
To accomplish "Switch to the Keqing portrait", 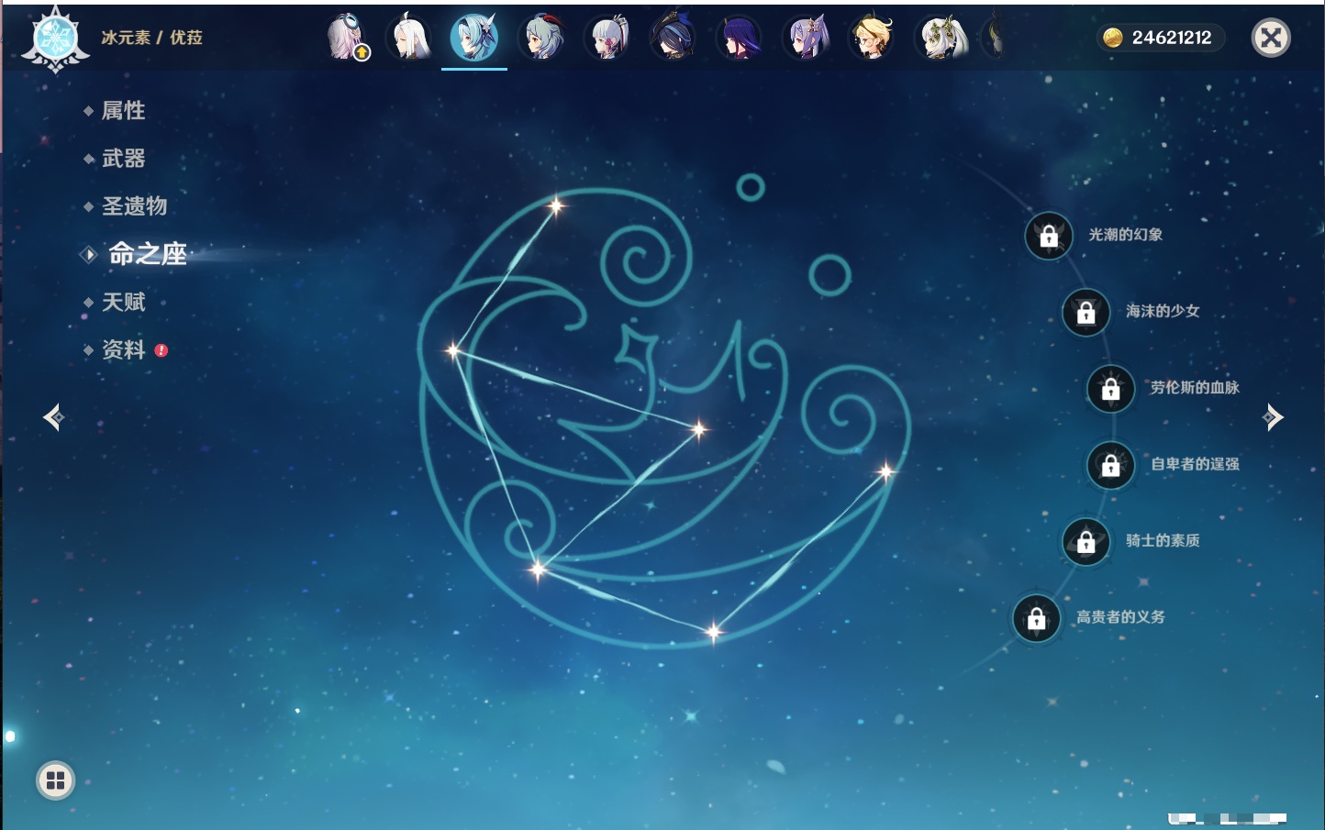I will [x=806, y=38].
